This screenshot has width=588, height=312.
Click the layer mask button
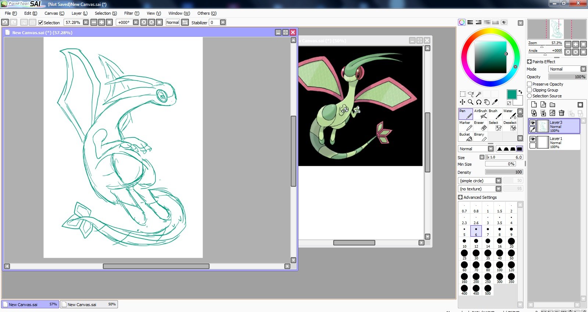pyautogui.click(x=580, y=105)
